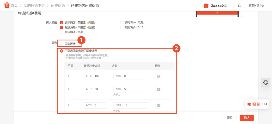Screen dimensions: 272x124
Task: Go to 首页 breadcrumb
Action: (14, 6)
